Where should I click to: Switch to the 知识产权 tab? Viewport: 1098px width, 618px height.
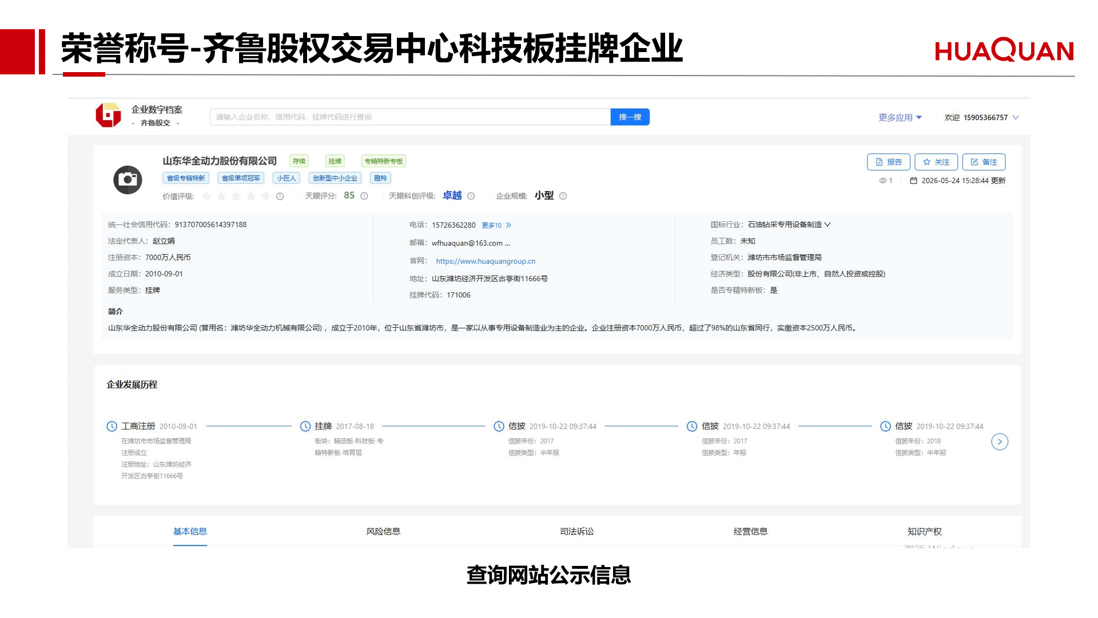pyautogui.click(x=925, y=532)
